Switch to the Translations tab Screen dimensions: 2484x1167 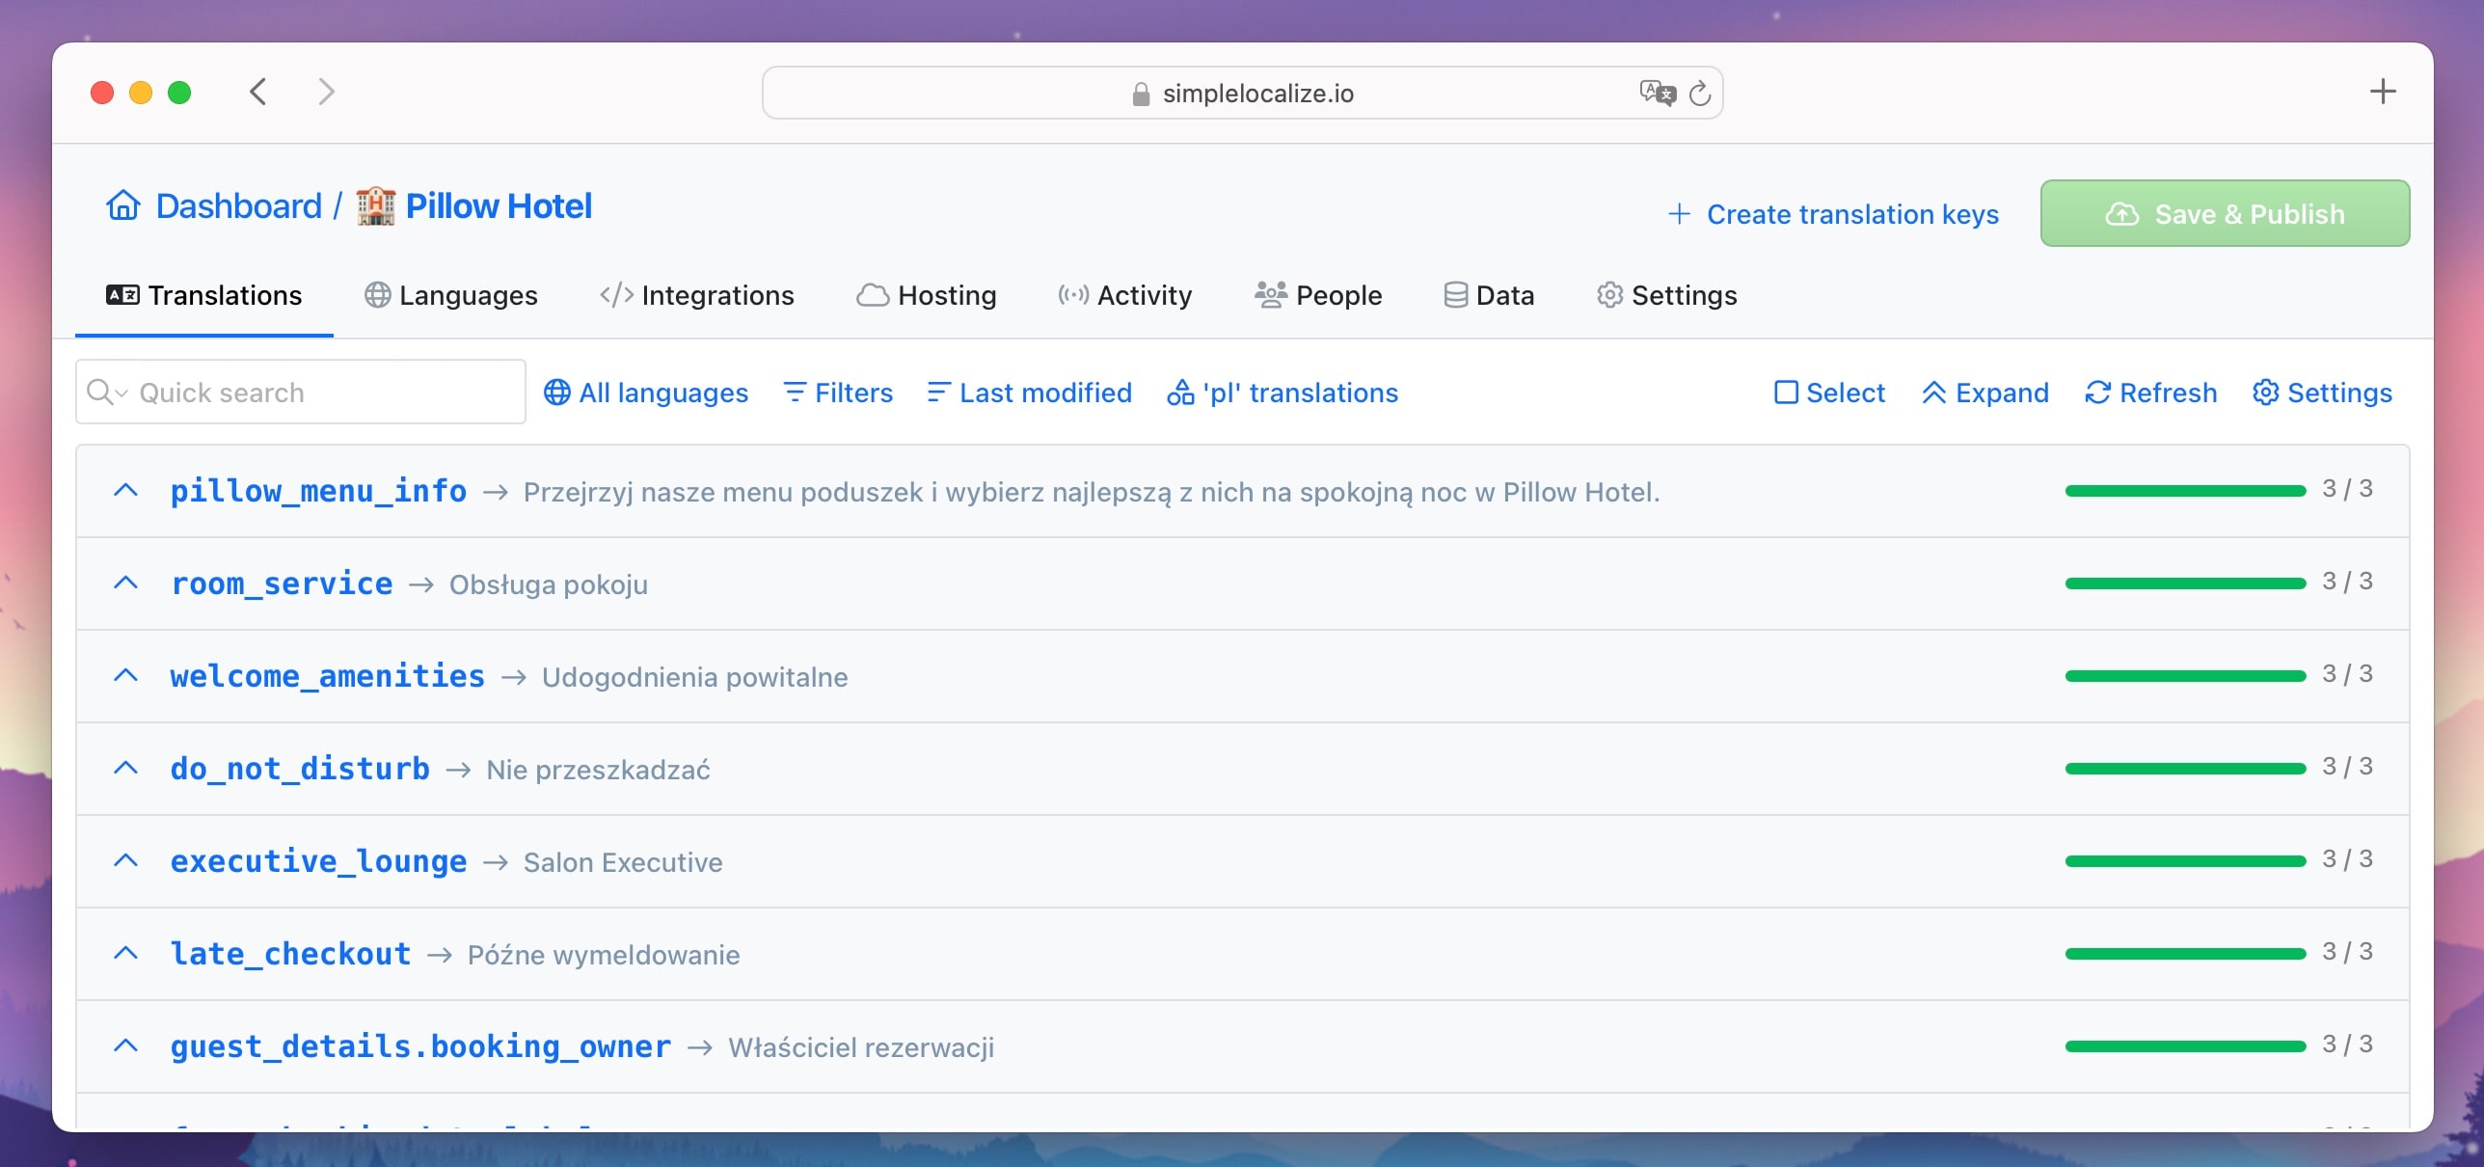[x=203, y=294]
